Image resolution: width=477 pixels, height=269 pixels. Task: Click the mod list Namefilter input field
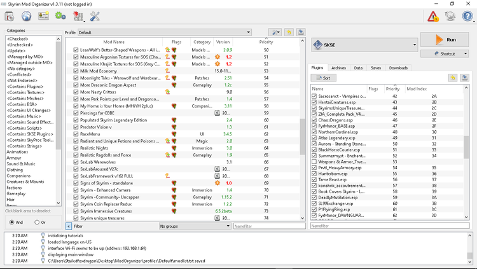coord(270,226)
